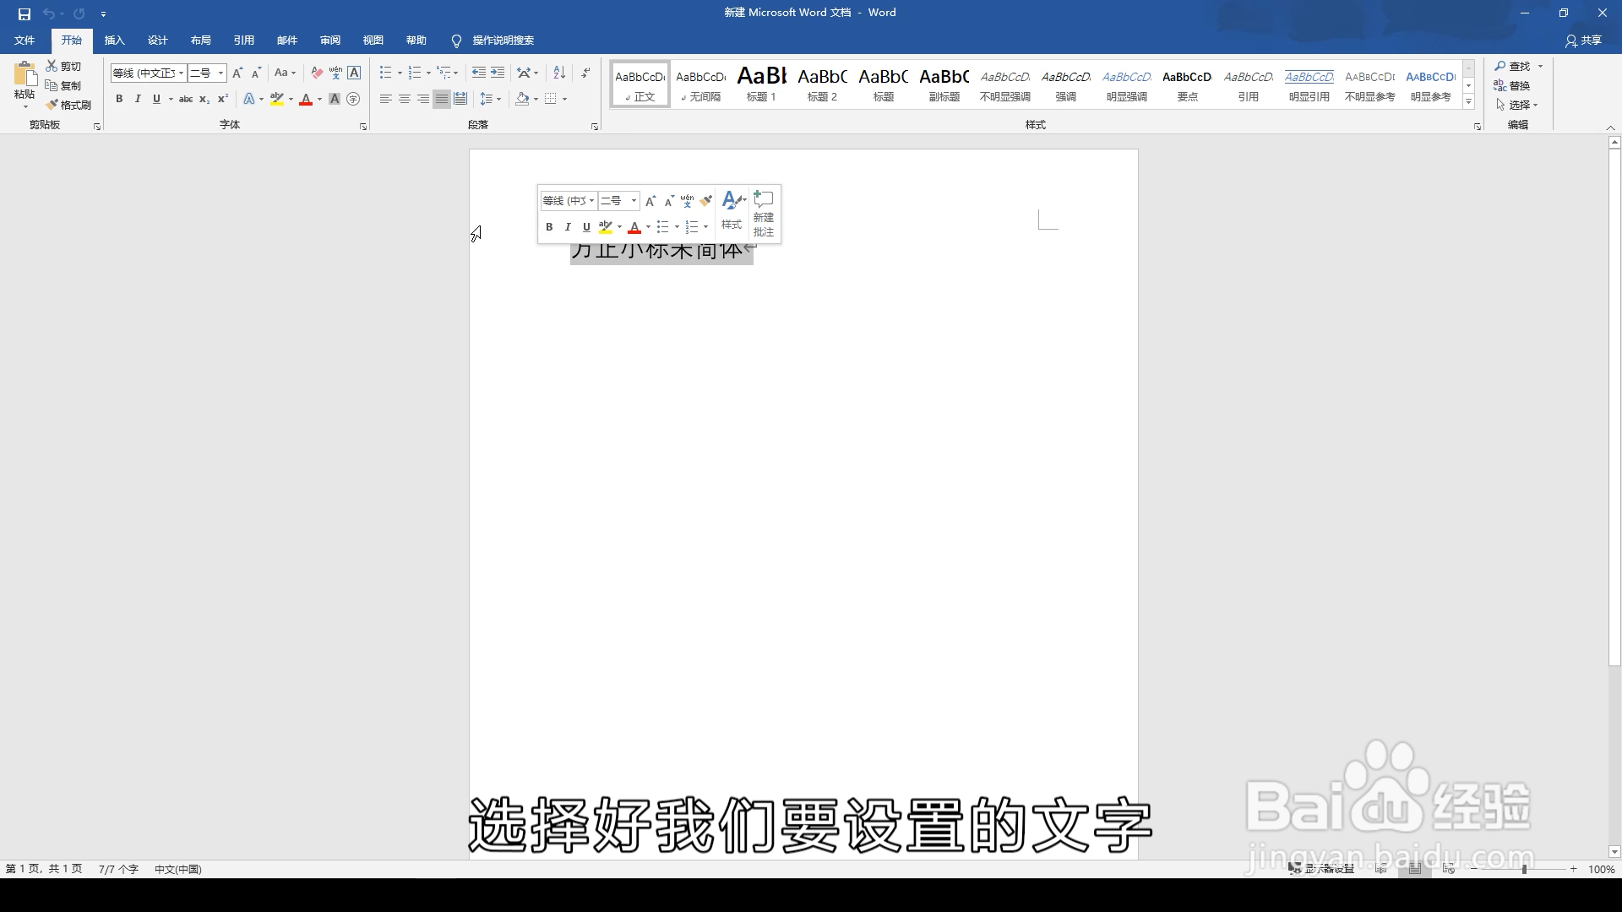Toggle justify alignment in the ribbon
The image size is (1622, 912).
(441, 99)
